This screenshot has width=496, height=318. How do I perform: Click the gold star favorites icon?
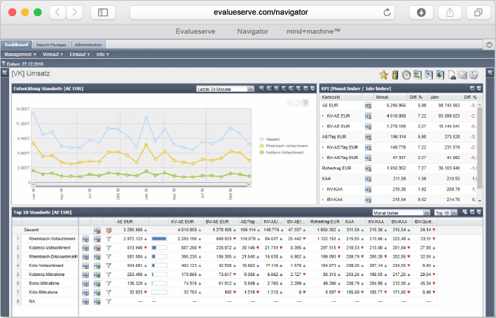tap(383, 75)
